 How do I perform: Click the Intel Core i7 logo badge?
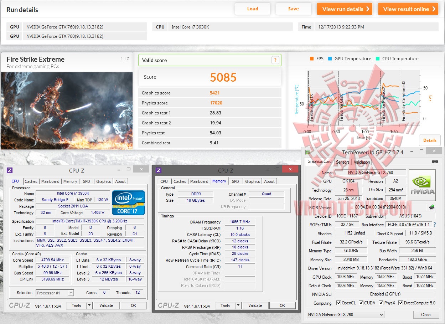click(x=128, y=203)
